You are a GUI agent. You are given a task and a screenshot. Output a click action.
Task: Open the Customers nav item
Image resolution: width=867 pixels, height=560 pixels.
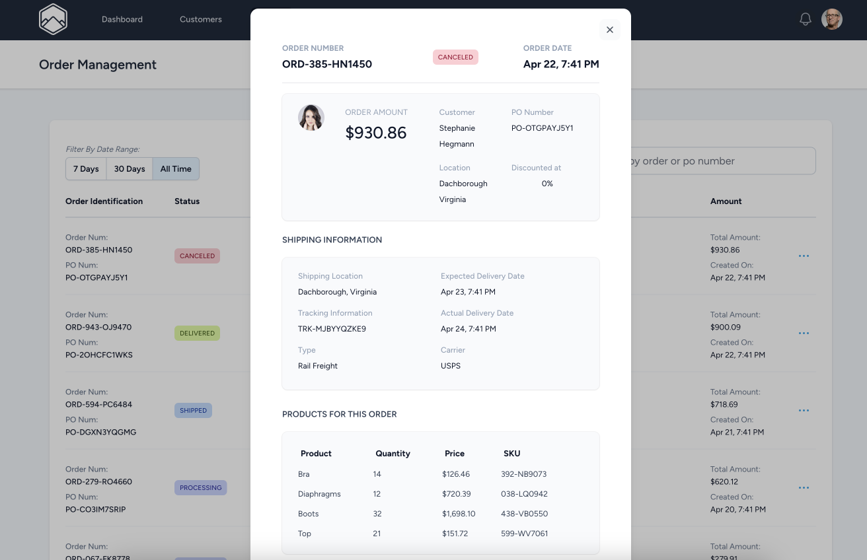point(200,19)
